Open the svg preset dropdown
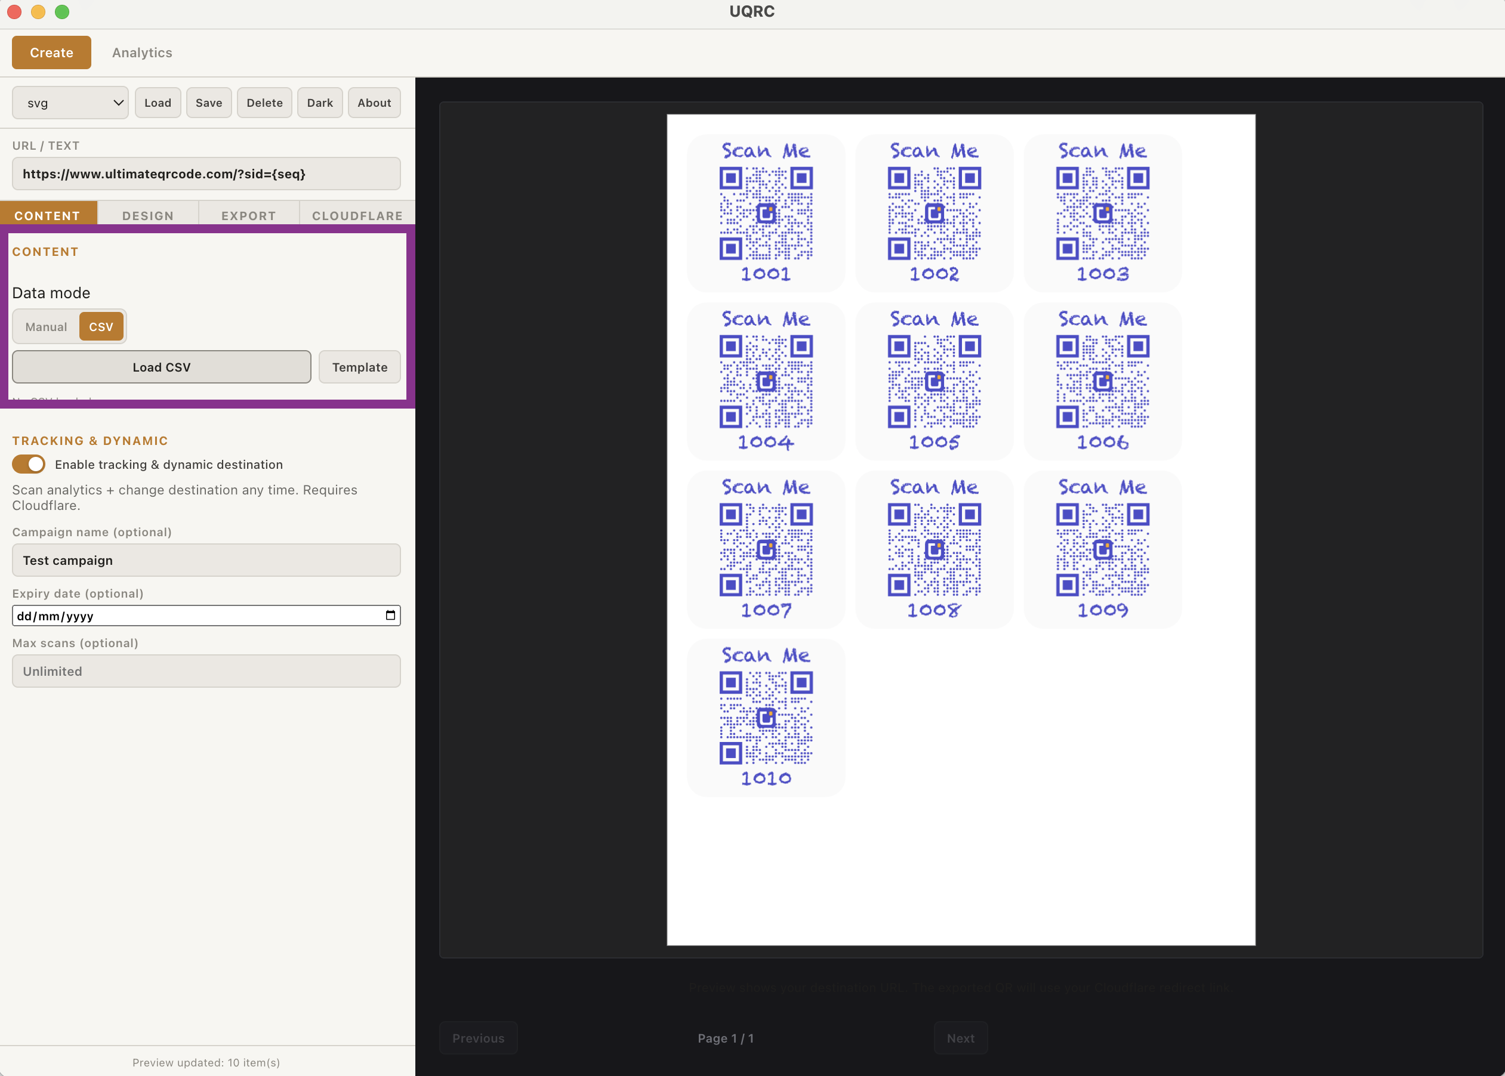The image size is (1505, 1076). pos(70,103)
